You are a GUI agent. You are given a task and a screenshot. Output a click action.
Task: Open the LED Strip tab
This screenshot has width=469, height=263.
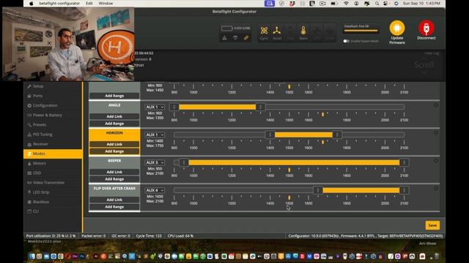[x=53, y=192]
